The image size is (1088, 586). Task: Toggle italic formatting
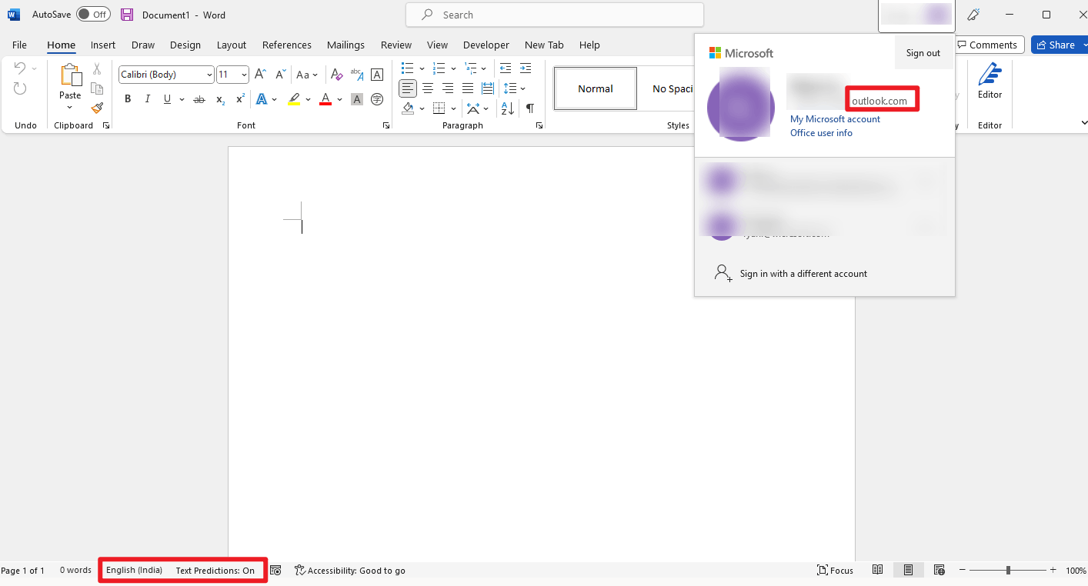point(148,99)
